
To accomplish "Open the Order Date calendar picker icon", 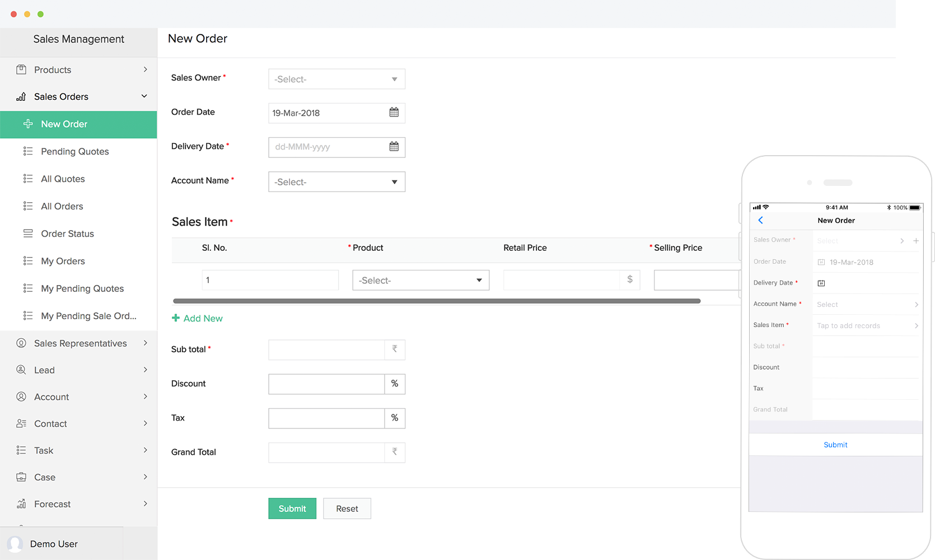I will (394, 113).
